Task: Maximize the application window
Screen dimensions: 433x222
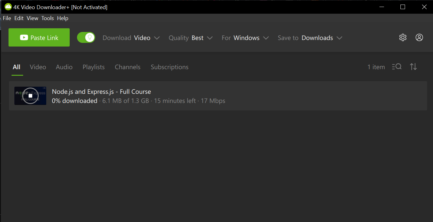Action: (403, 7)
